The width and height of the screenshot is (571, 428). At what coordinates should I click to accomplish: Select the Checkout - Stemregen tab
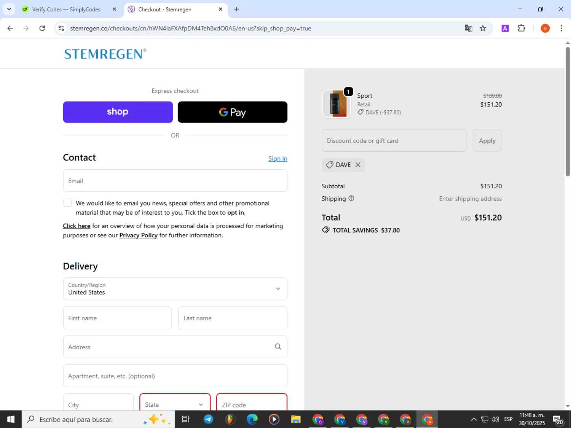click(165, 9)
